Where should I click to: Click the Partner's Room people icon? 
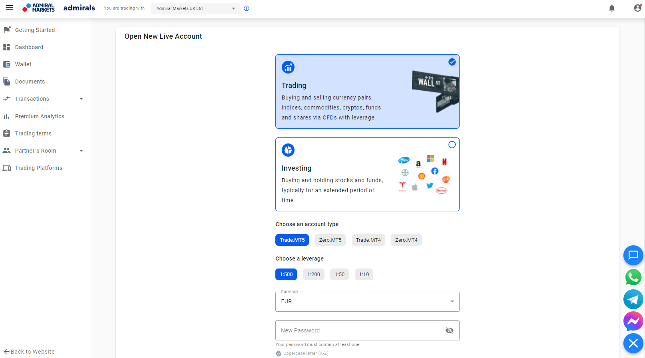(7, 151)
